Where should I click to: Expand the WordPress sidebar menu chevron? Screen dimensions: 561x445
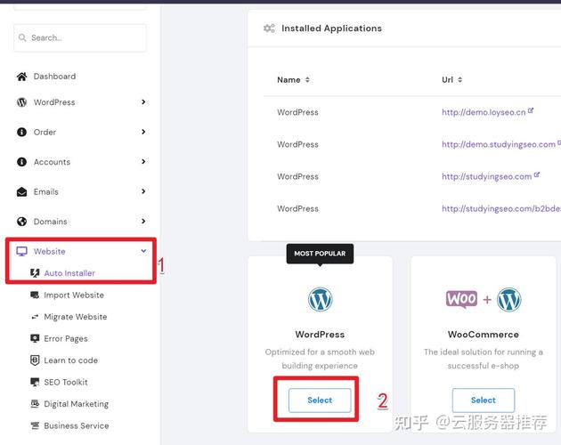(143, 102)
